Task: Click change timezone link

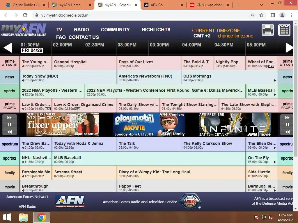Action: [235, 36]
